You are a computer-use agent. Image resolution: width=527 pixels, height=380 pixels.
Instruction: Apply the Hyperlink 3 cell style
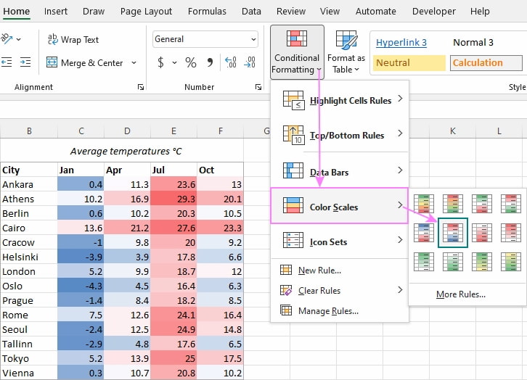(x=409, y=42)
